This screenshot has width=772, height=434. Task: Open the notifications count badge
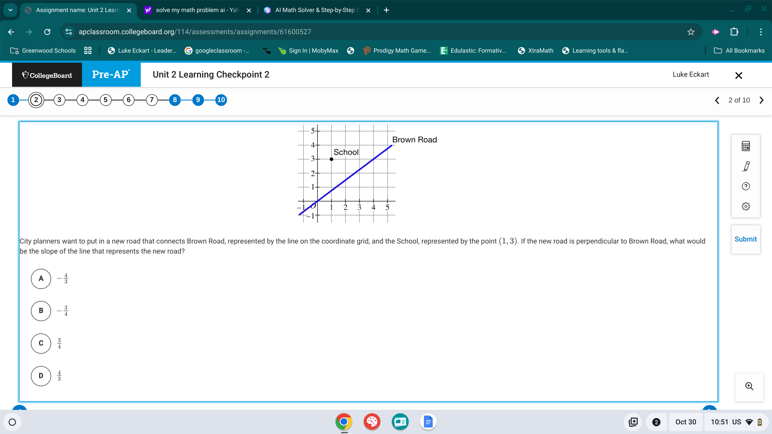[656, 422]
